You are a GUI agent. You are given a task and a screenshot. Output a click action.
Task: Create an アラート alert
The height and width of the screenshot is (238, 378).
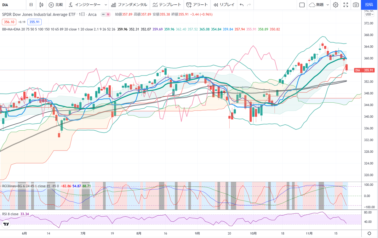(197, 5)
